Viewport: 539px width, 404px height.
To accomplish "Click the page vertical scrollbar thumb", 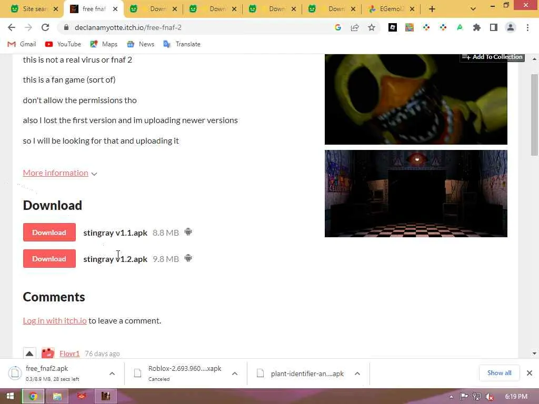I will (x=534, y=114).
